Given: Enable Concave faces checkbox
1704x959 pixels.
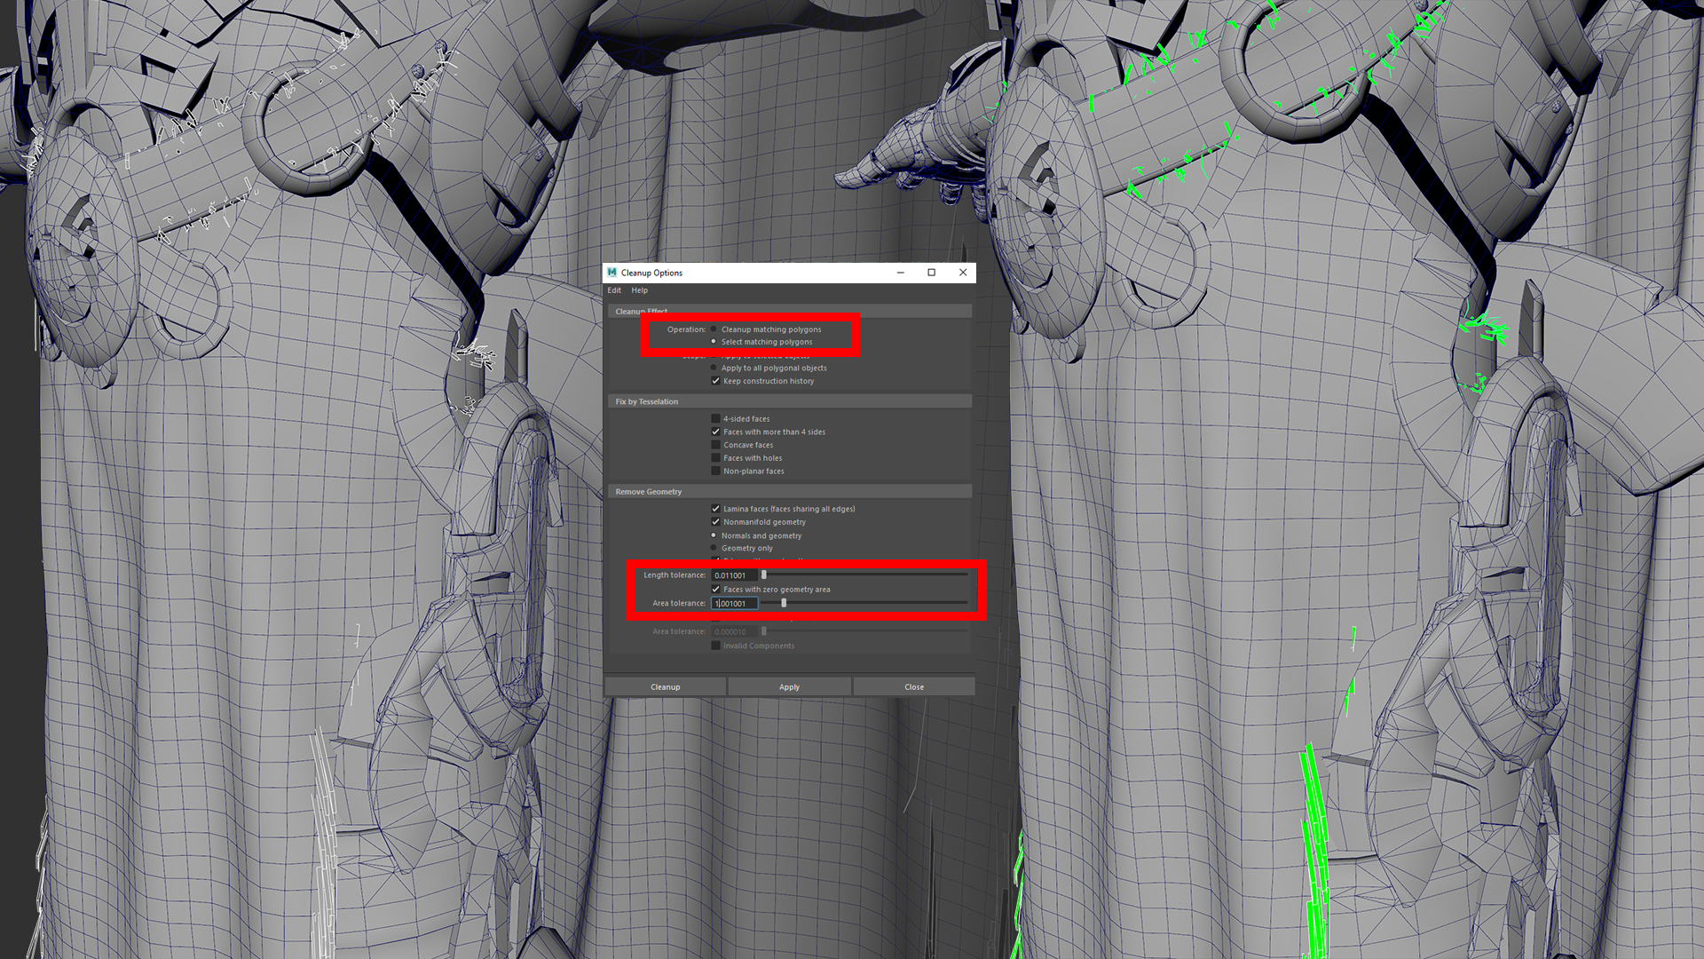Looking at the screenshot, I should (715, 445).
